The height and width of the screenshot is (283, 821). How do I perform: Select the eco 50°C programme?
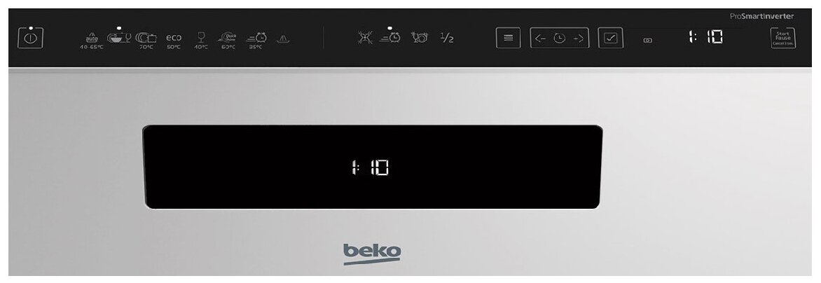coord(174,41)
